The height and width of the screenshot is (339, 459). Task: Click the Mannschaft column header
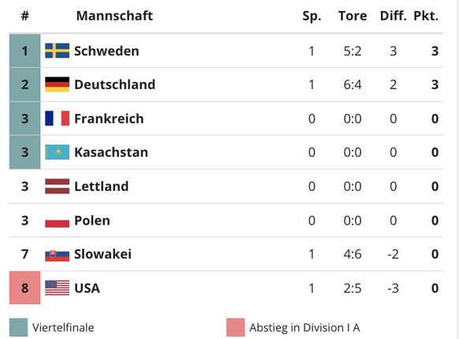[x=114, y=16]
